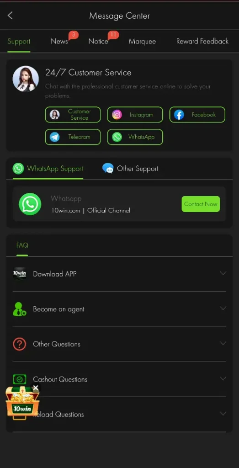Switch to the News tab
Viewport: 239px width, 468px height.
(59, 41)
